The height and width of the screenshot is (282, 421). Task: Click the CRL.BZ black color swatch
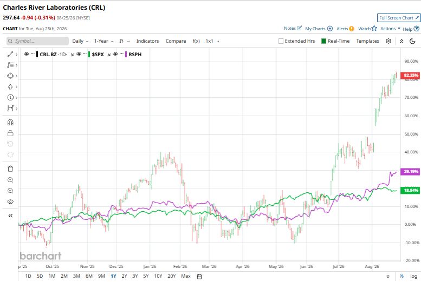tap(37, 55)
